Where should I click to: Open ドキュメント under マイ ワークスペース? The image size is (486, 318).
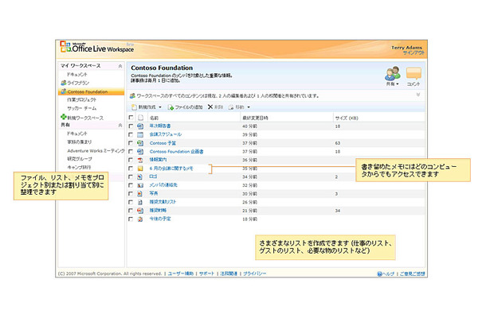[77, 74]
